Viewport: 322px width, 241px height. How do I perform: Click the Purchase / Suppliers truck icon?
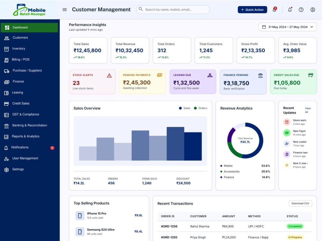point(6,71)
